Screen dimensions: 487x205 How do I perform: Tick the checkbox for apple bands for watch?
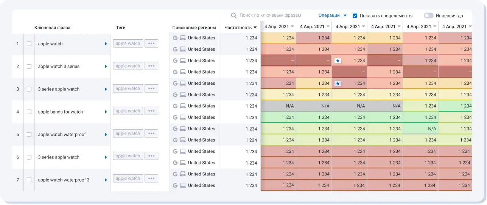tap(29, 112)
